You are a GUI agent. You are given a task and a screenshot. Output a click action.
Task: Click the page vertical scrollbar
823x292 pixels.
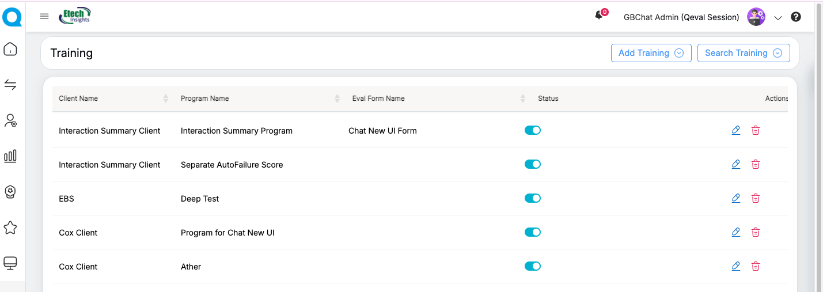[819, 144]
